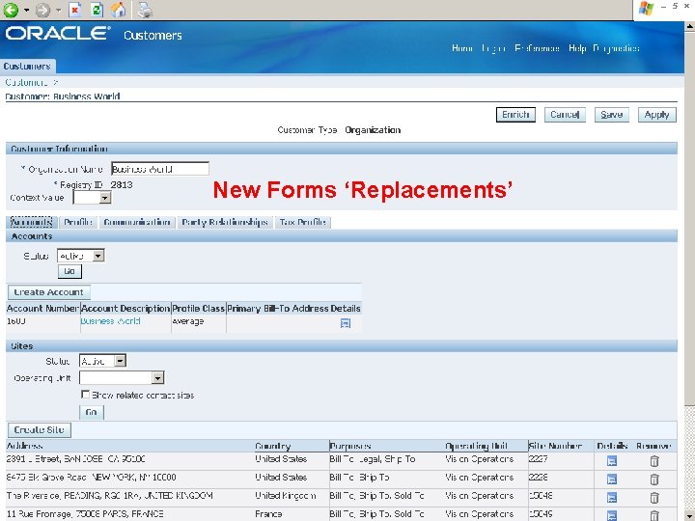Click the page vertical scrollbar up arrow
The width and height of the screenshot is (695, 521).
[x=689, y=26]
